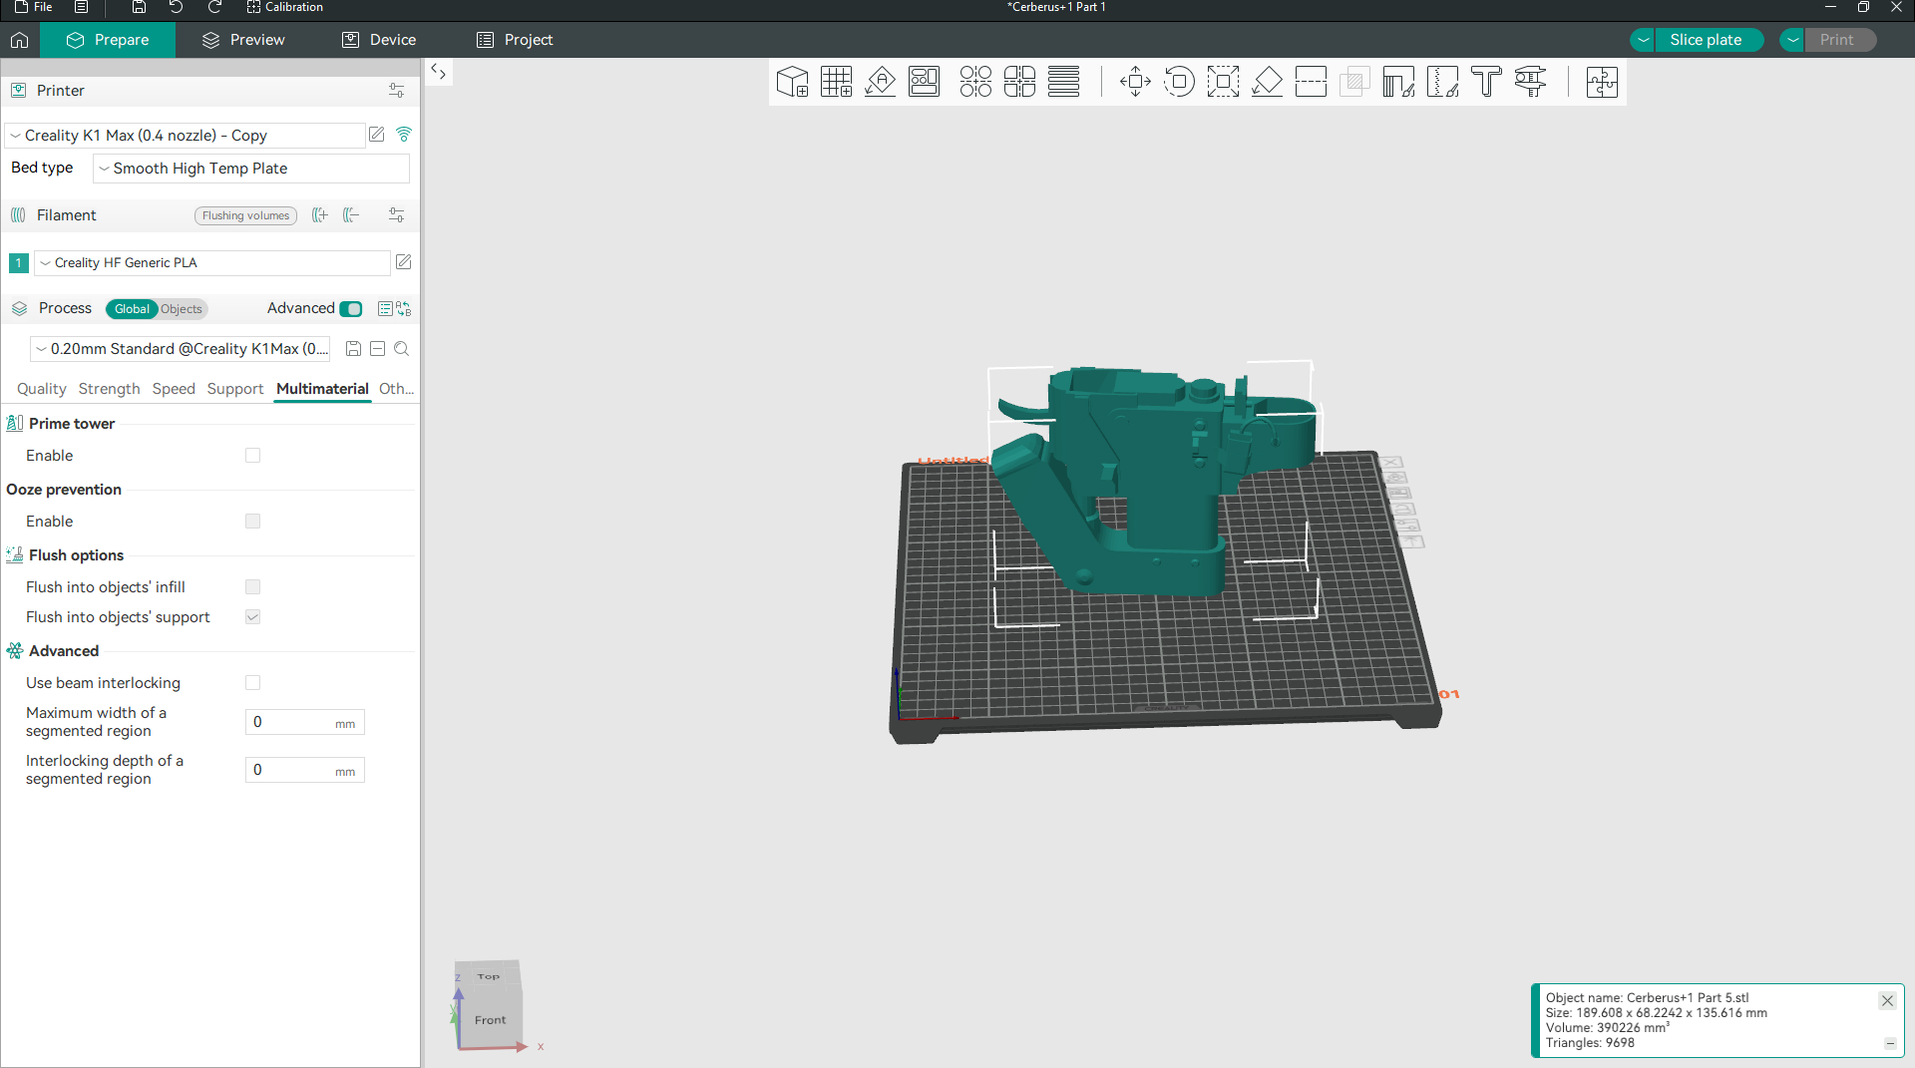
Task: Open the Text shape tool
Action: [1486, 82]
